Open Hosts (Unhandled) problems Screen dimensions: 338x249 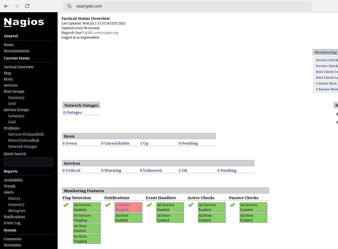[24, 140]
